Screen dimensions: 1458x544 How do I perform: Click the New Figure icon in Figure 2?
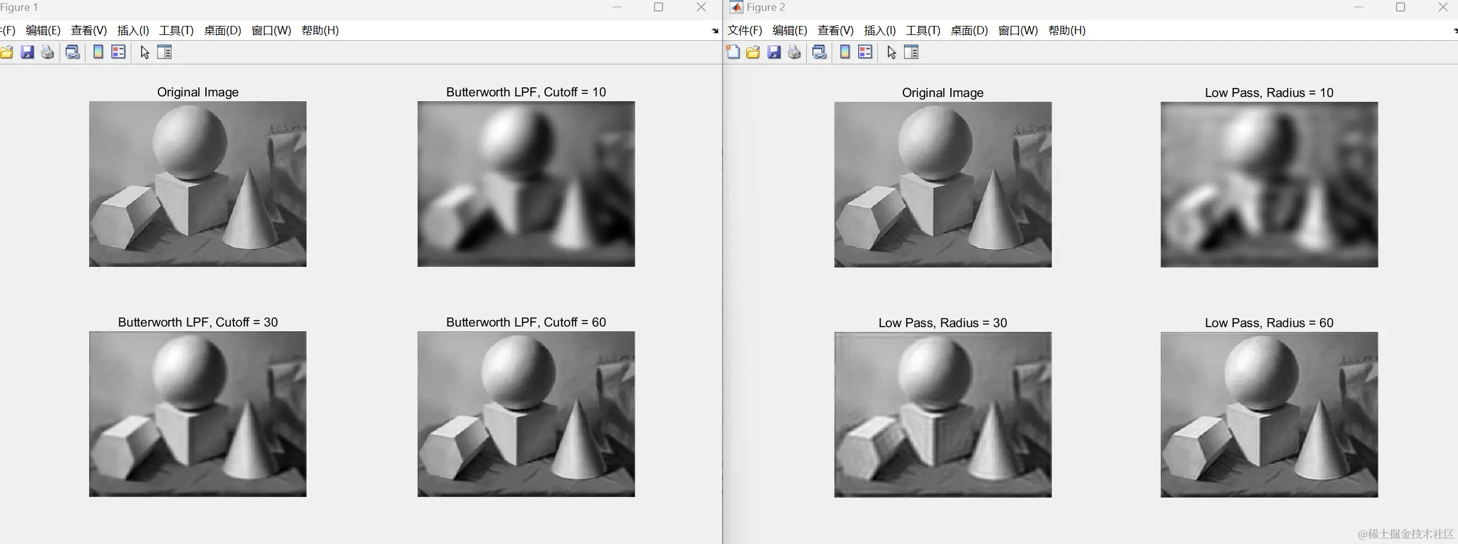(x=733, y=52)
